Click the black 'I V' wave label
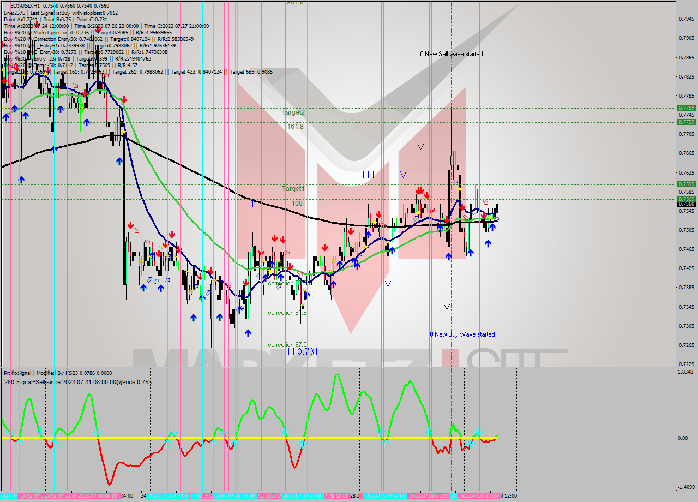 [x=418, y=146]
